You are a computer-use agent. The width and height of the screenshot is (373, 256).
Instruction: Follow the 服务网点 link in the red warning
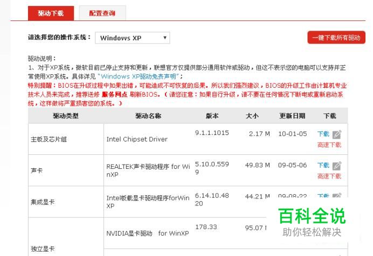[x=115, y=95]
